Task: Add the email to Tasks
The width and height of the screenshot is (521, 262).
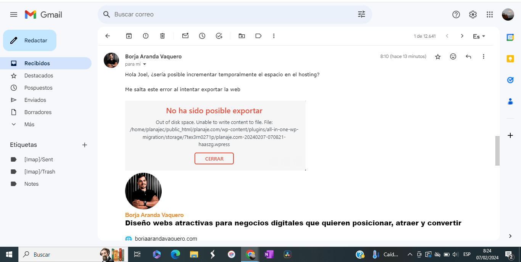Action: tap(219, 36)
